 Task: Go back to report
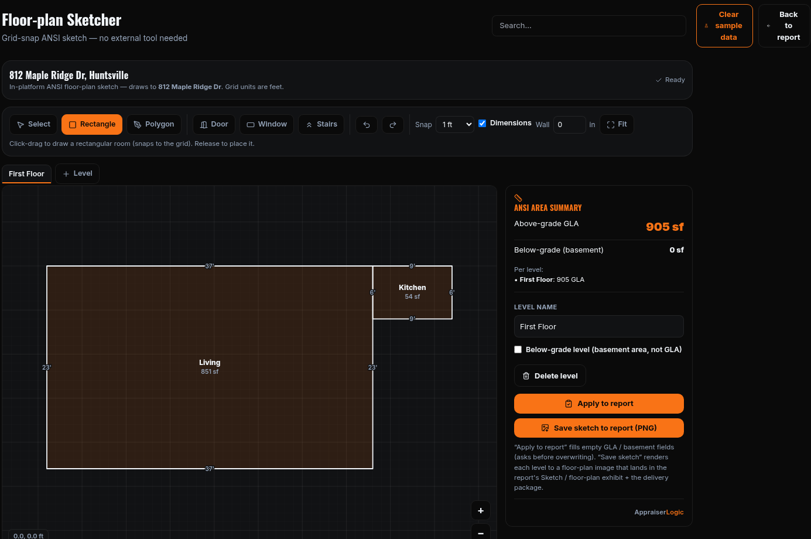point(784,26)
